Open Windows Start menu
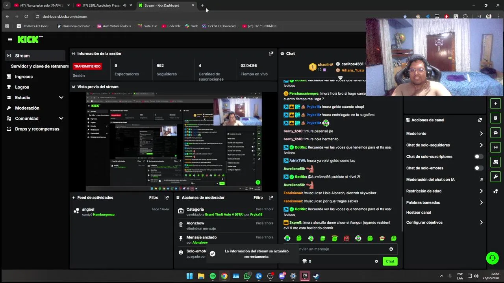504x283 pixels. click(189, 276)
